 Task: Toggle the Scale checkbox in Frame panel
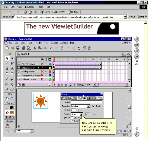pos(94,106)
